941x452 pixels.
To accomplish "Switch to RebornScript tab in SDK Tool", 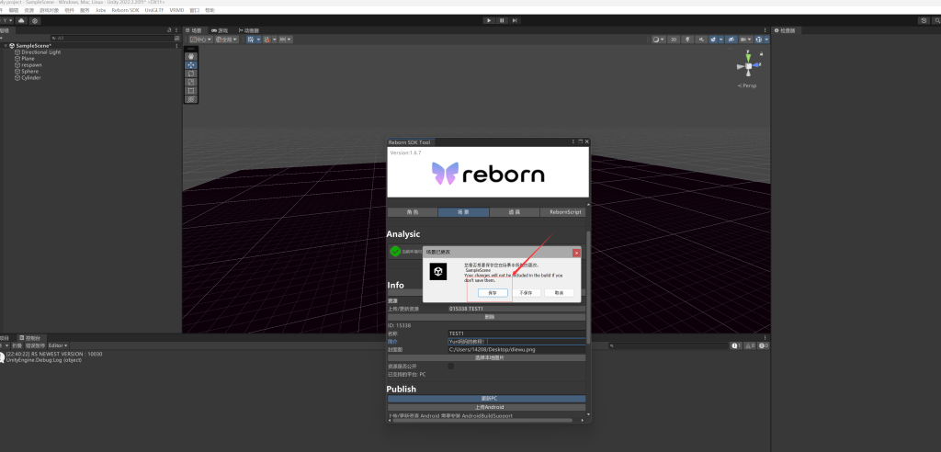I will click(x=561, y=212).
